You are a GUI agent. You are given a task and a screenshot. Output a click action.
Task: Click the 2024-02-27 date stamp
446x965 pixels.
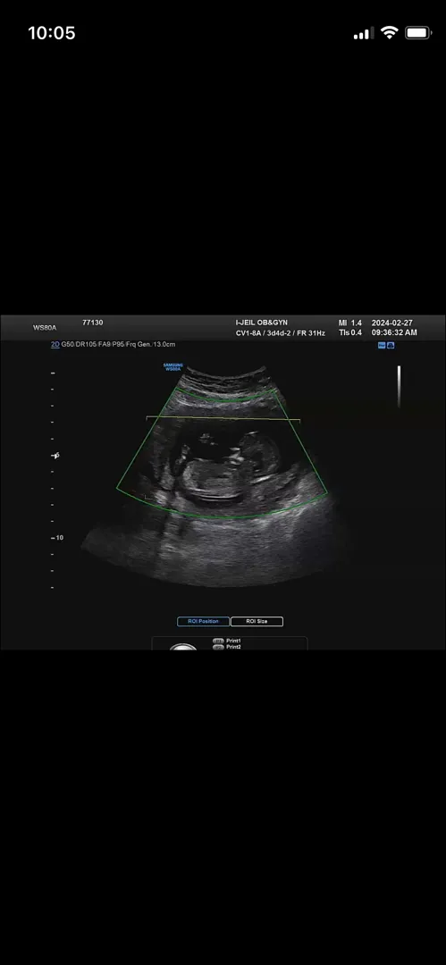click(394, 323)
